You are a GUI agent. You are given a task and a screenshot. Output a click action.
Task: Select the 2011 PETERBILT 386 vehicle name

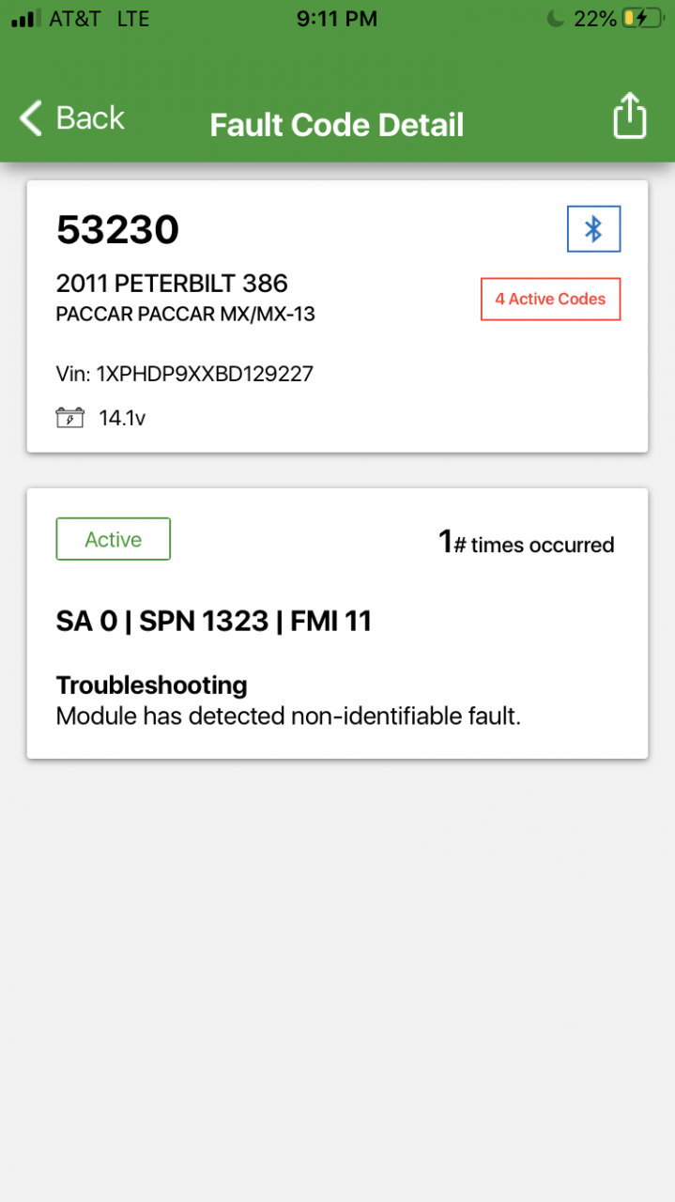point(172,284)
